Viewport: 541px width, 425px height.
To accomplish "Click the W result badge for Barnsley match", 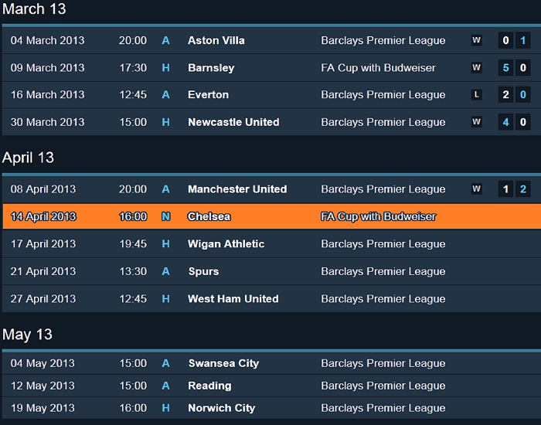I will pyautogui.click(x=477, y=68).
